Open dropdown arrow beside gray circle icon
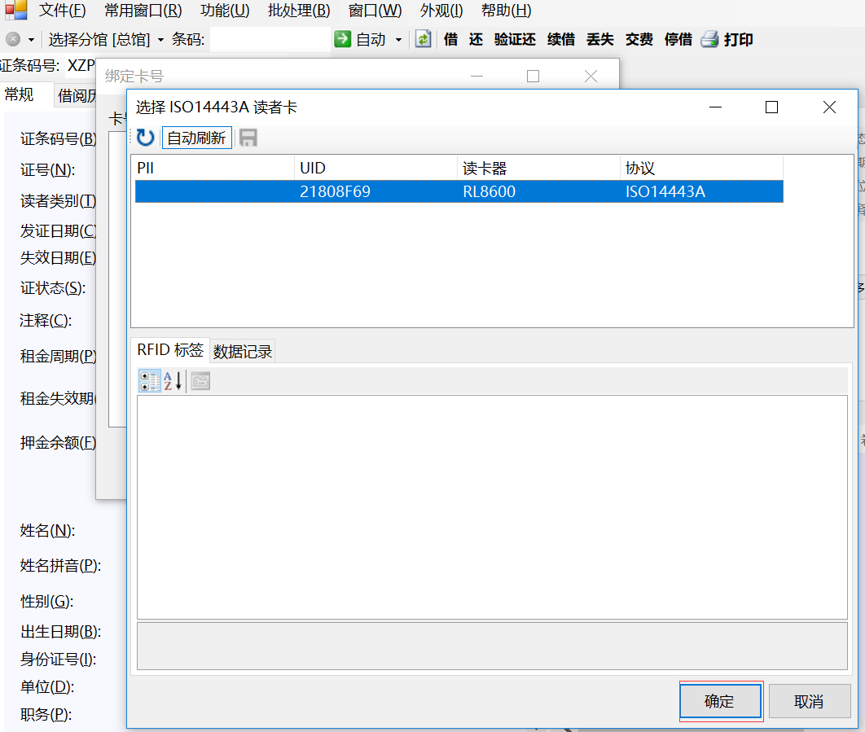 (32, 40)
